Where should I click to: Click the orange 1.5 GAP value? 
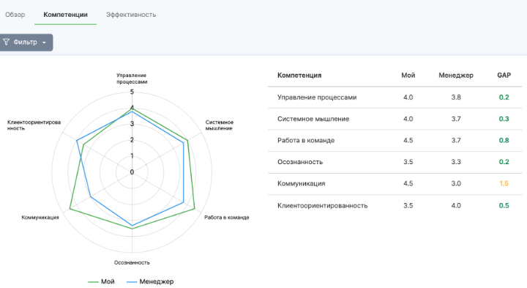click(504, 184)
